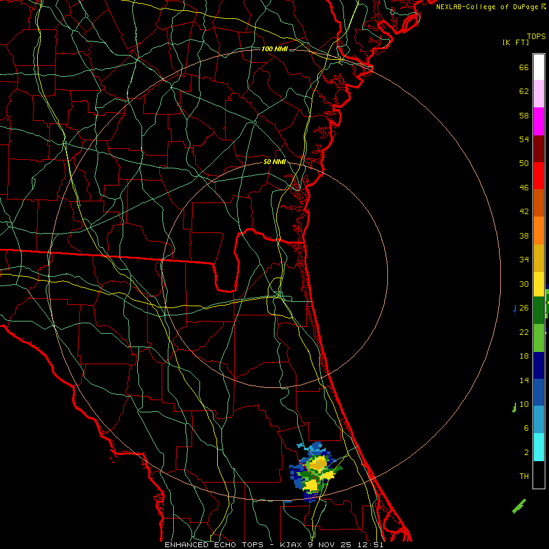Click the legend value "30"
The width and height of the screenshot is (549, 549).
[x=524, y=284]
